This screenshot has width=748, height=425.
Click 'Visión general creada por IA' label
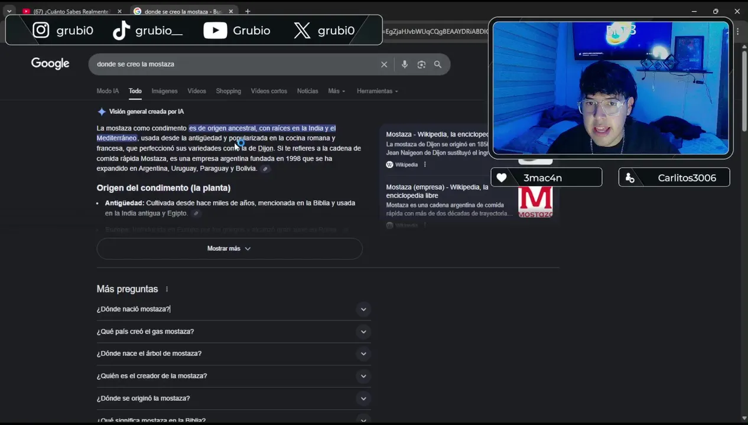[x=146, y=112]
